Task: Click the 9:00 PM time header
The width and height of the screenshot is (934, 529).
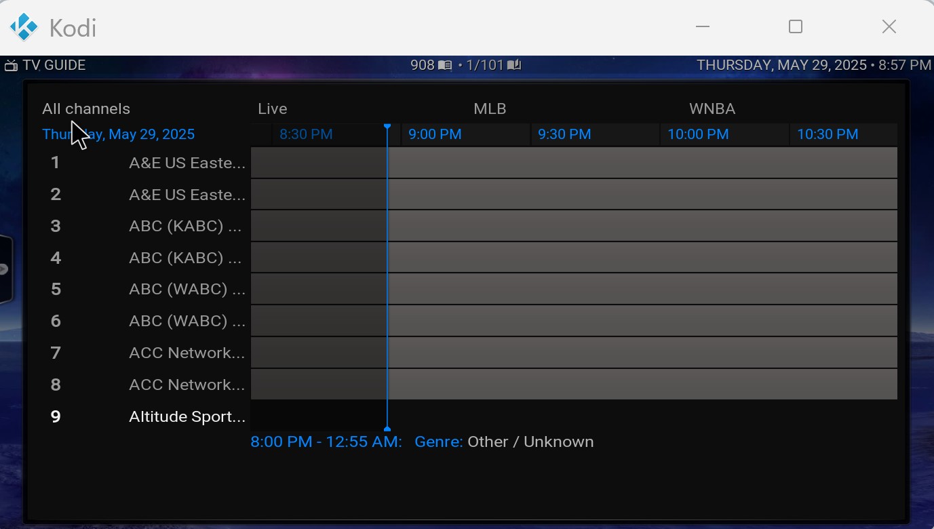Action: pos(435,134)
